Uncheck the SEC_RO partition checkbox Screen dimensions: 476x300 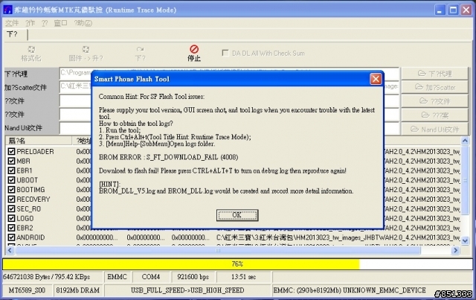[x=11, y=209]
